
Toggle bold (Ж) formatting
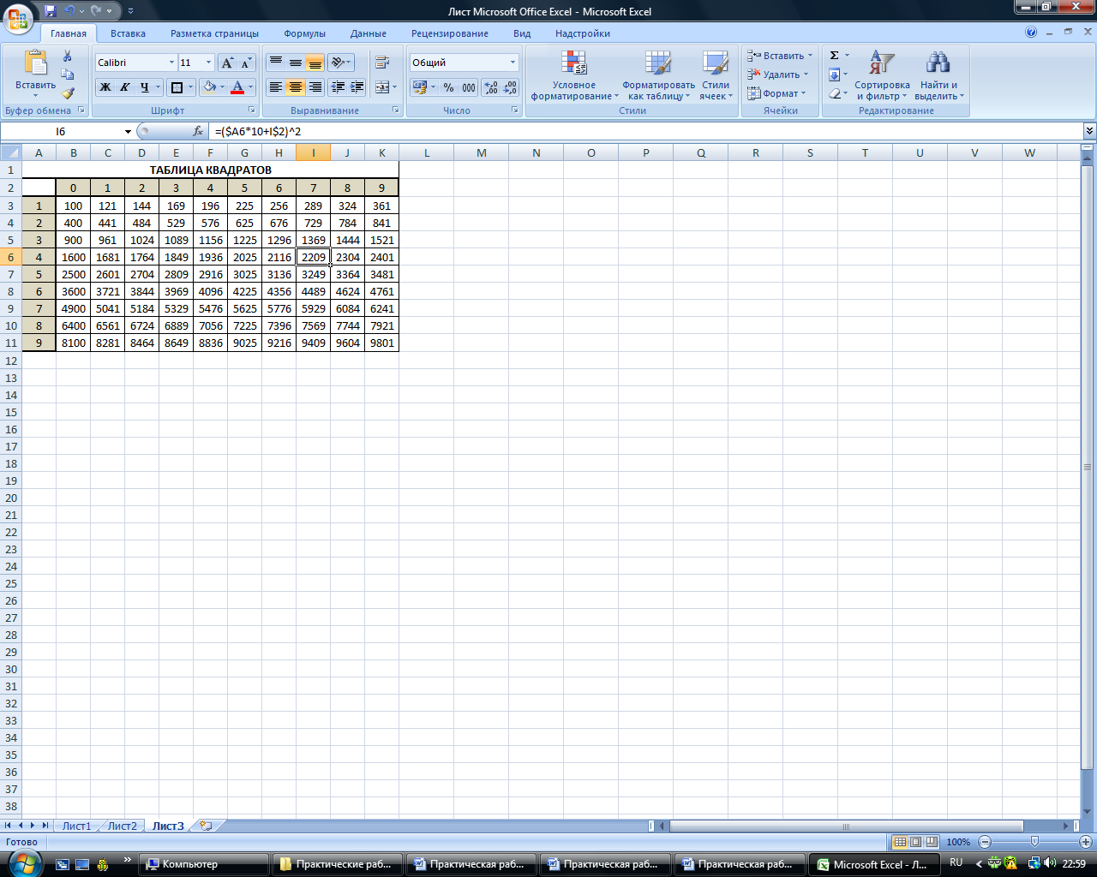[x=105, y=87]
